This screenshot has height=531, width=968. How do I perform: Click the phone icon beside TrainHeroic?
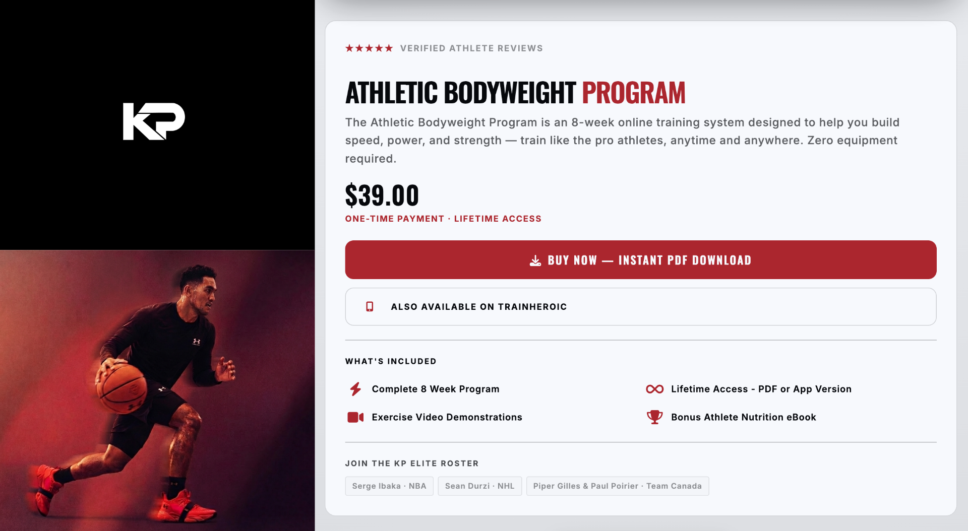tap(370, 307)
